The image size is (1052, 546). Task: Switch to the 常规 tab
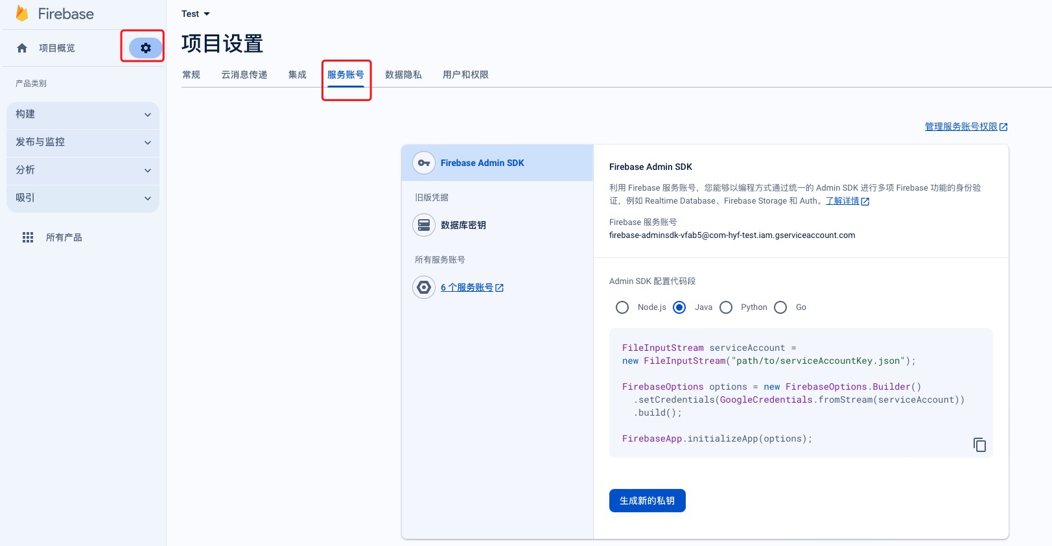(x=191, y=75)
